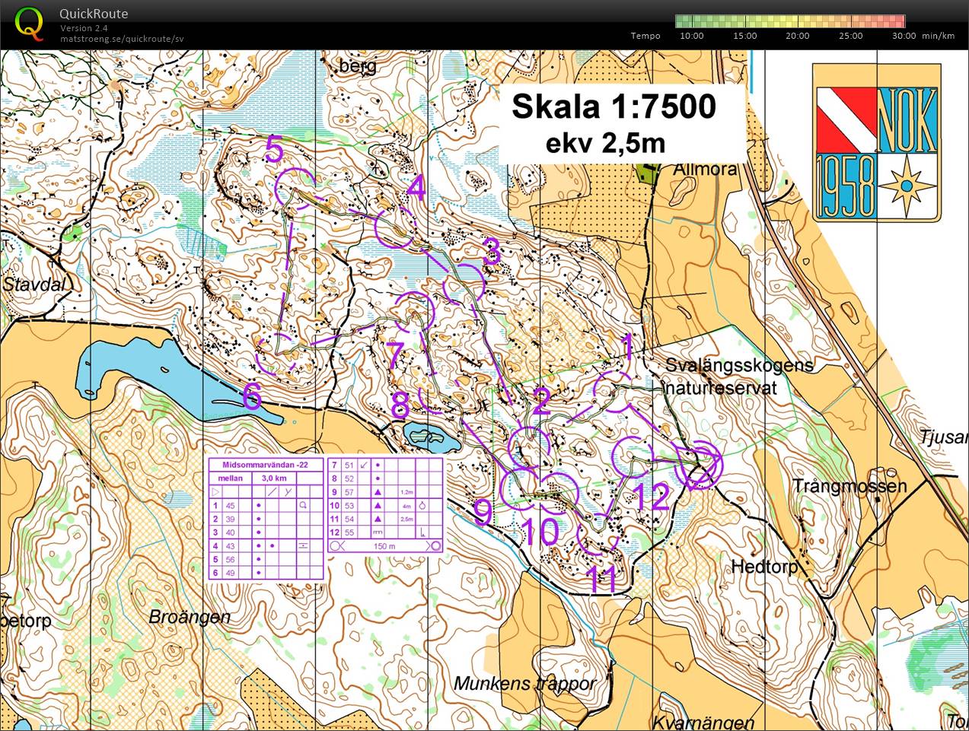
Task: Click the 150 m finish distance text
Action: coord(384,546)
